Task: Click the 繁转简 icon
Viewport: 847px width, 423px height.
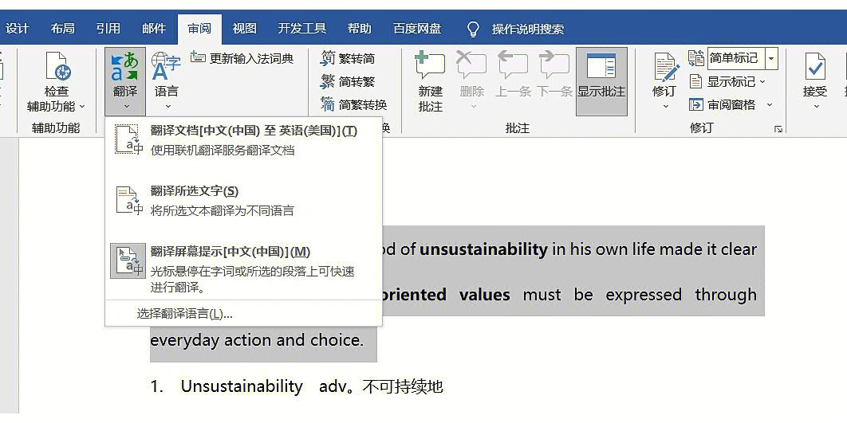Action: coord(327,57)
